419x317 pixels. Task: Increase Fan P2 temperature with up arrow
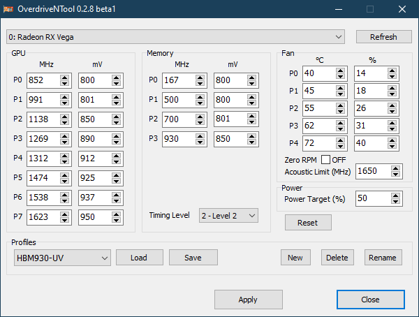(x=341, y=105)
